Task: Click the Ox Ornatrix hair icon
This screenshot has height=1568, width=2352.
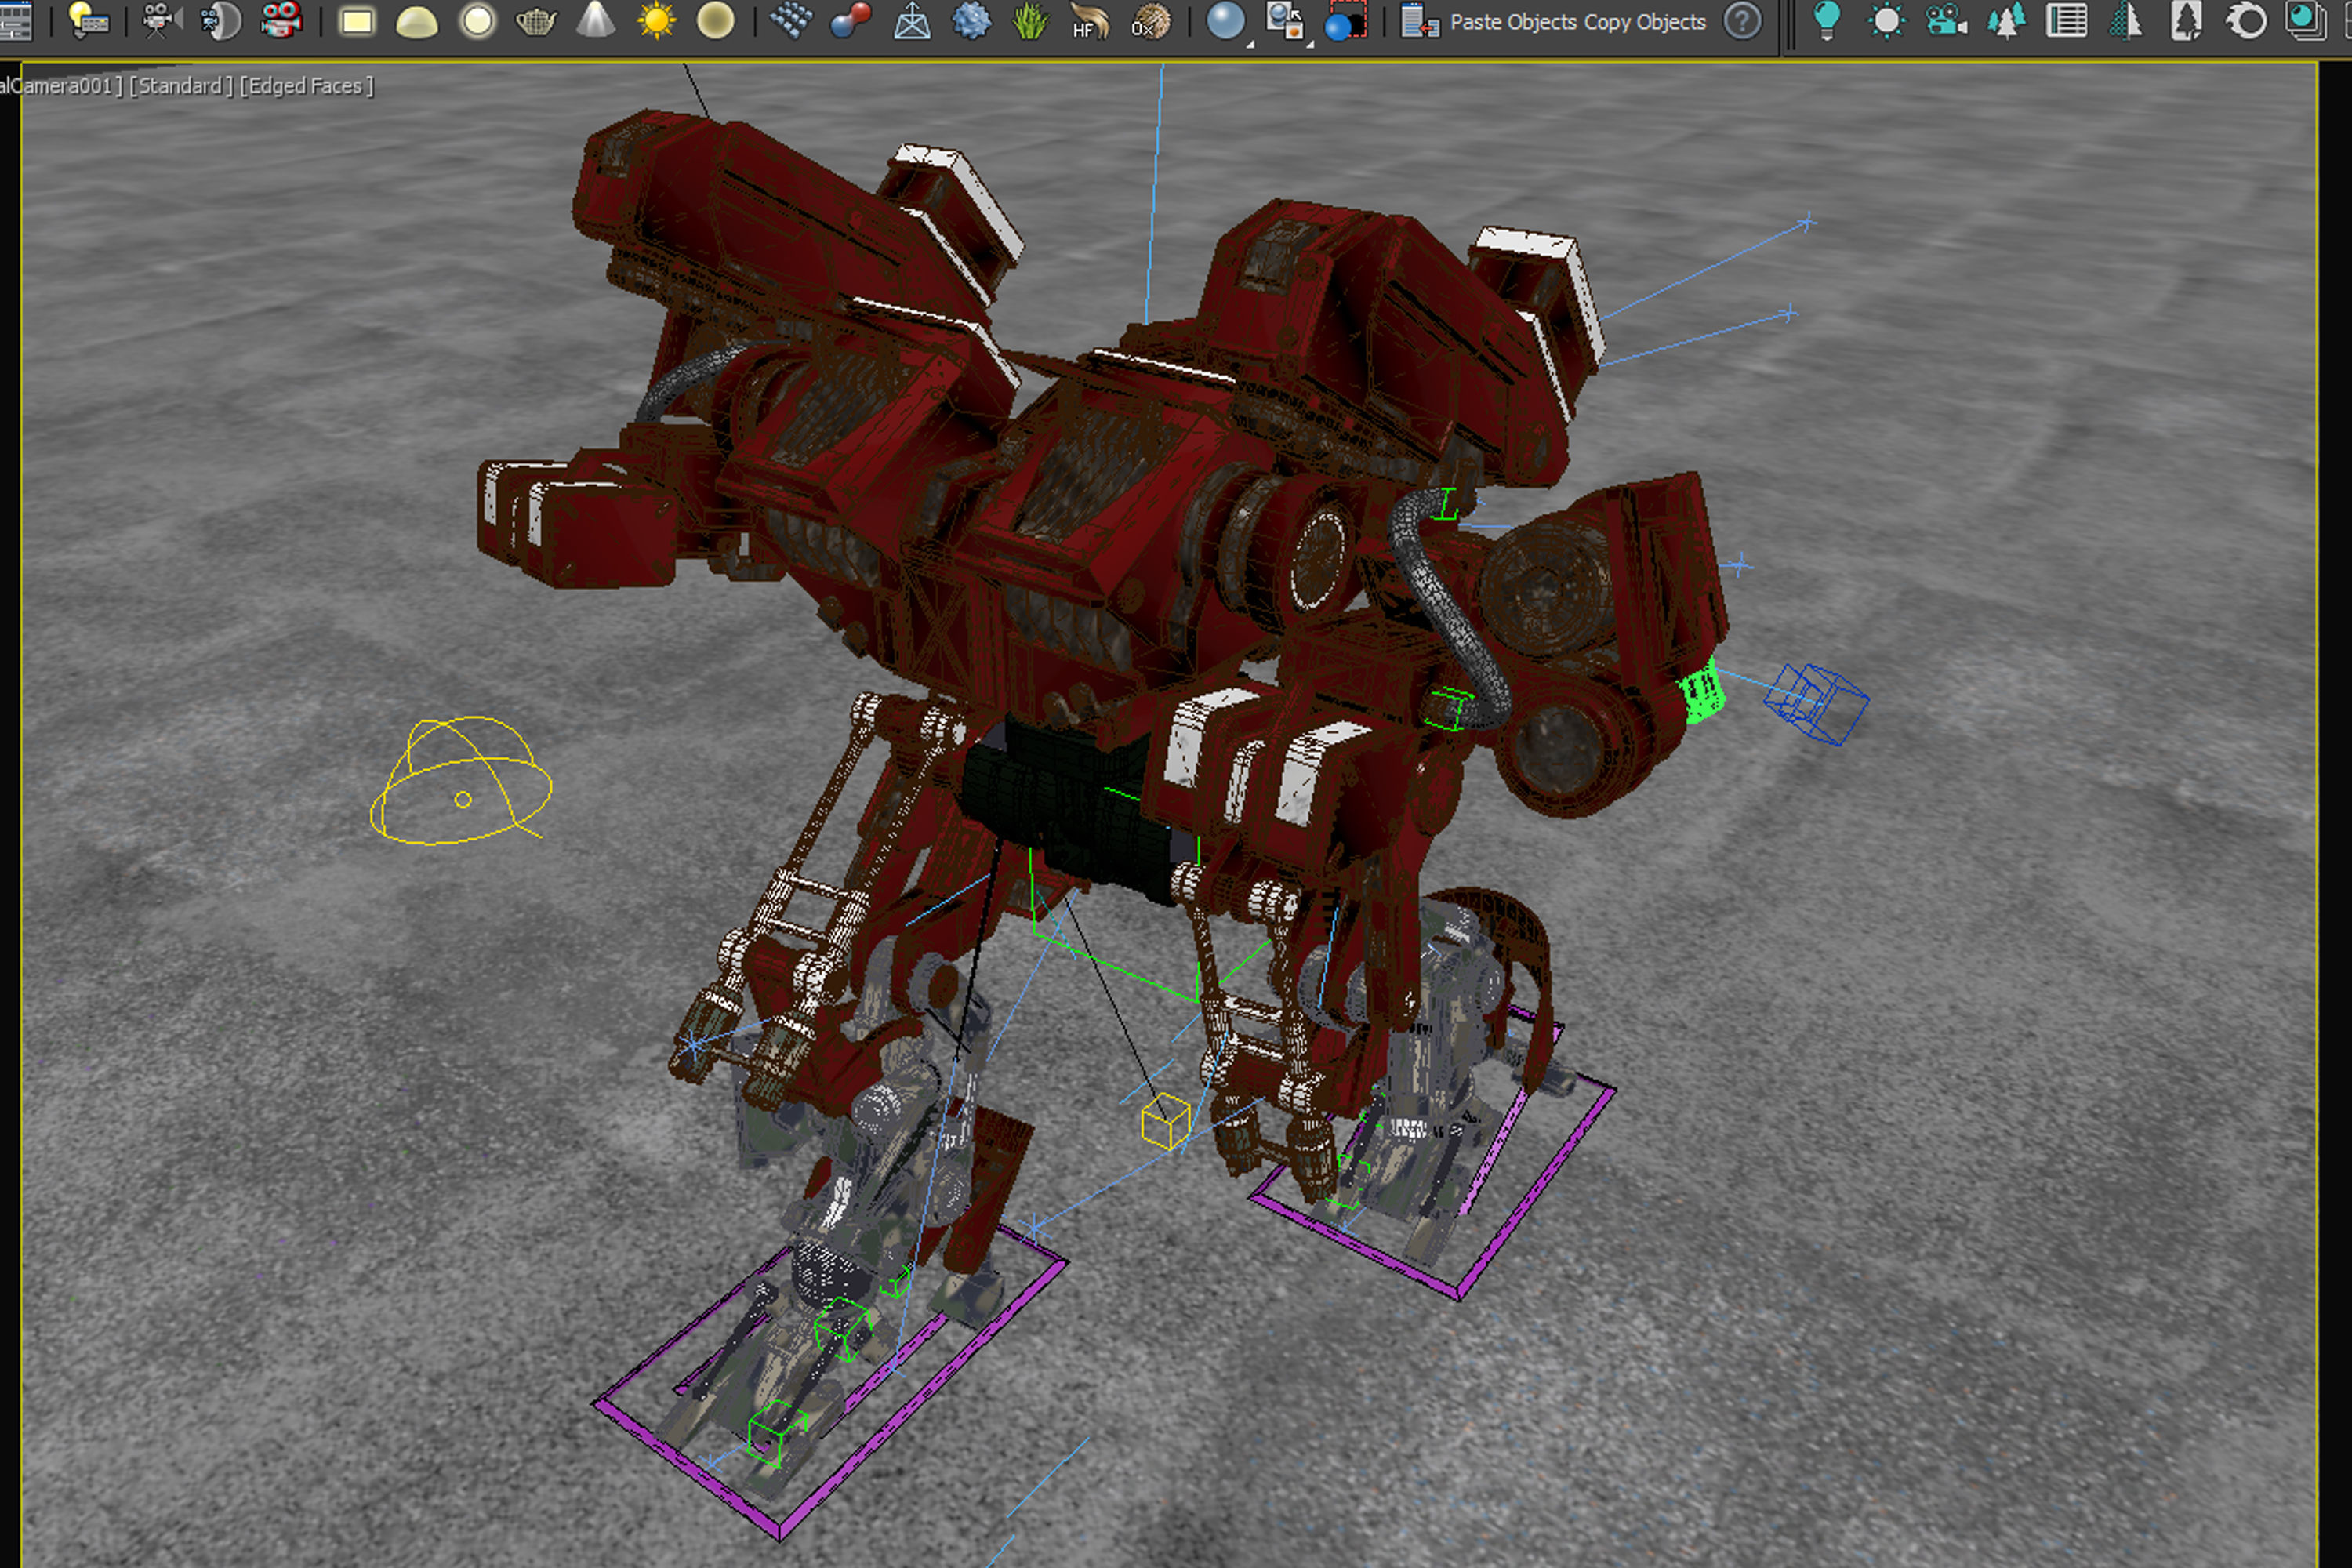Action: click(x=1150, y=21)
